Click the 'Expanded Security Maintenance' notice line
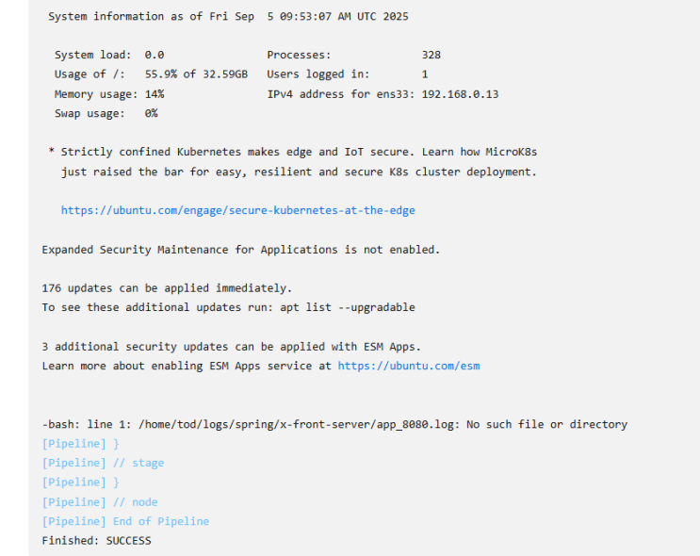Screen dimensions: 700x556 tap(241, 250)
